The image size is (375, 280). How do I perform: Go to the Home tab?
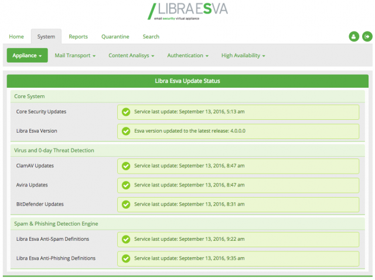click(x=16, y=37)
